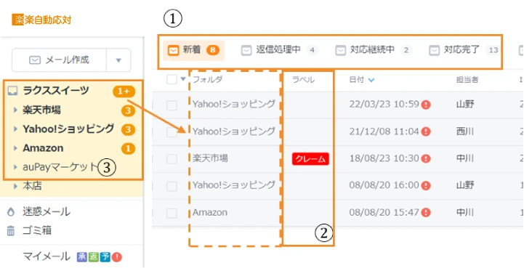
Task: Toggle 日付 column sort arrow
Action: tap(371, 80)
